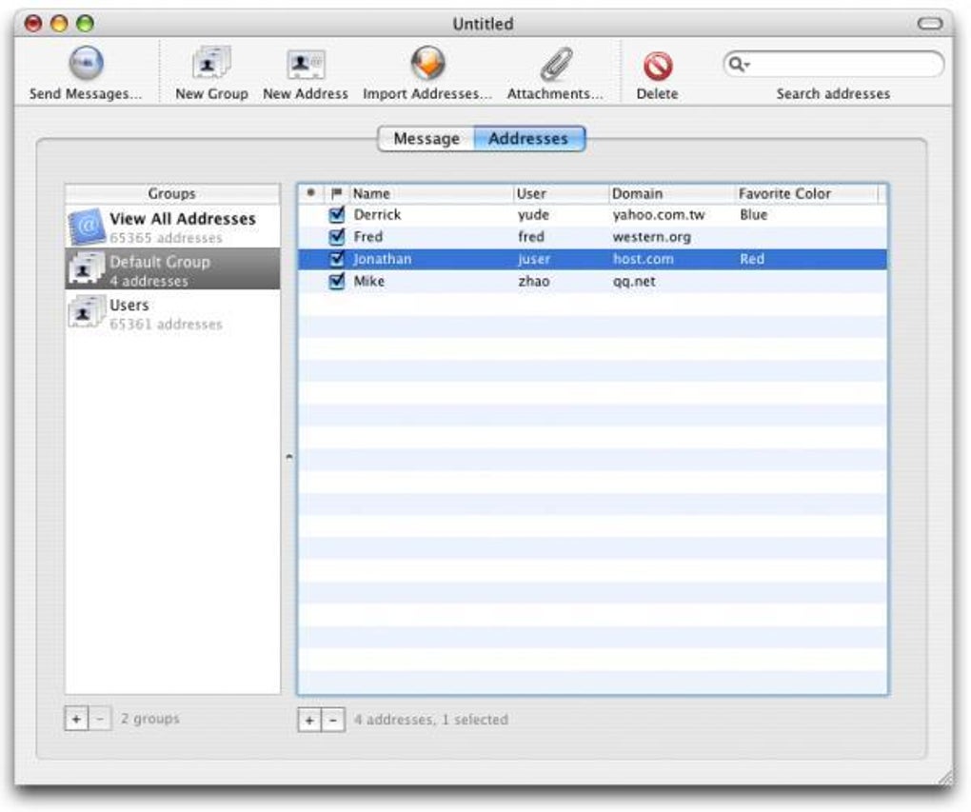Add a contact via New Address icon
Screen dimensions: 971x812
(306, 65)
